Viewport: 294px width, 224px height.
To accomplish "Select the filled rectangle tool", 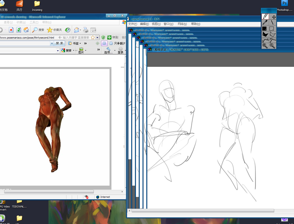I will (265, 29).
